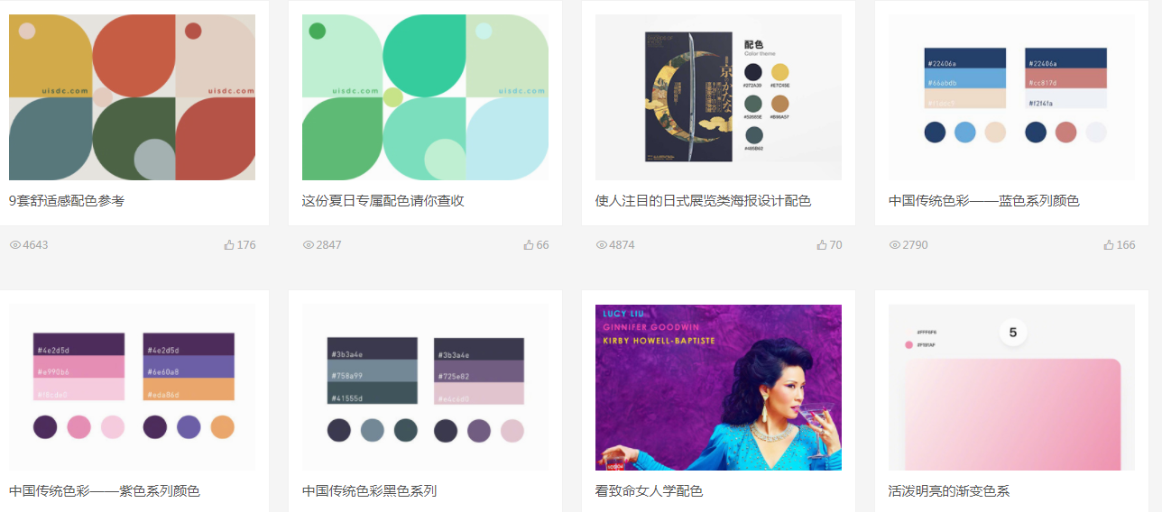Open 中国传统色彩黑色系列 title link
This screenshot has height=512, width=1162.
pos(369,490)
